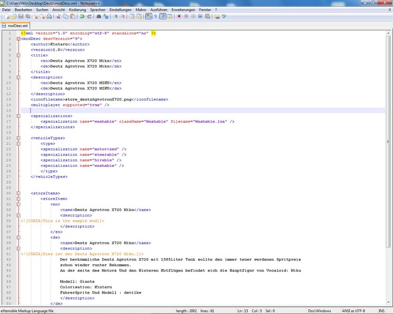The height and width of the screenshot is (314, 393).
Task: Collapse the modDesc fold at line 2
Action: click(x=18, y=39)
